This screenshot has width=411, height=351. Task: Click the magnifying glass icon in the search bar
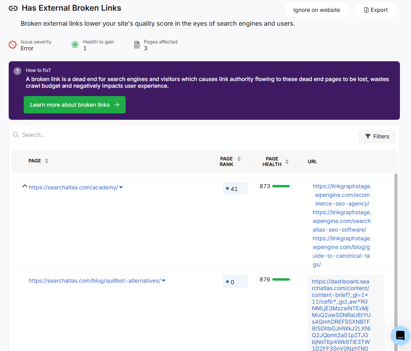(x=16, y=135)
